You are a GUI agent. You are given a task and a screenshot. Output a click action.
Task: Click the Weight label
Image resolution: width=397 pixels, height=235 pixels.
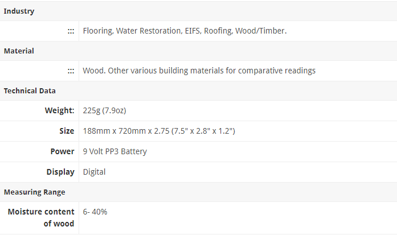59,110
